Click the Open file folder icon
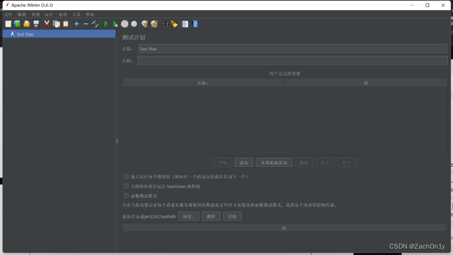 pyautogui.click(x=27, y=24)
